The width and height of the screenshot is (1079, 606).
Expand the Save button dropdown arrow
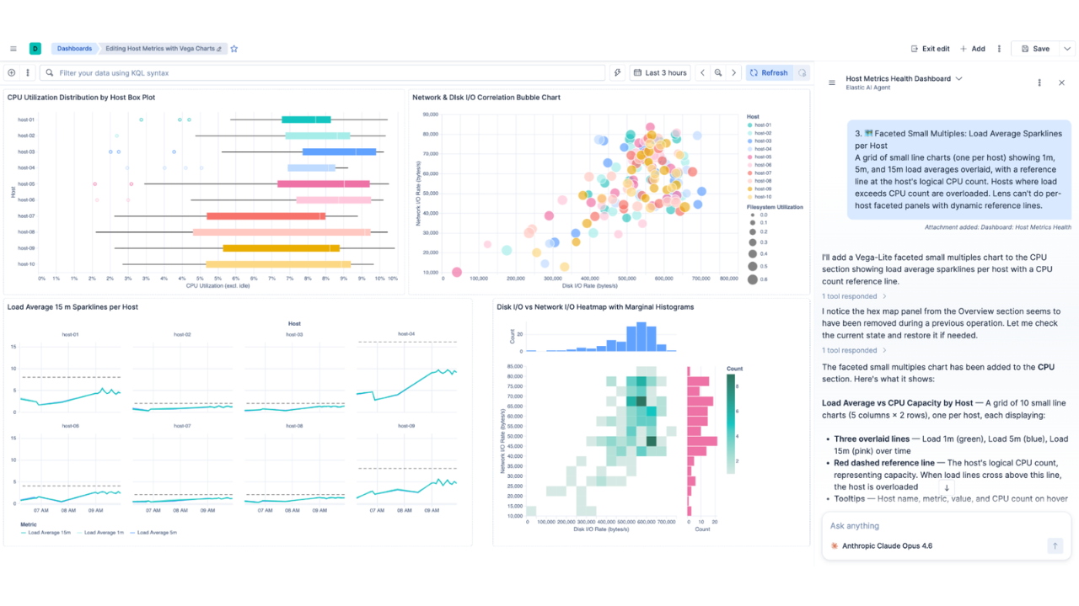coord(1066,49)
